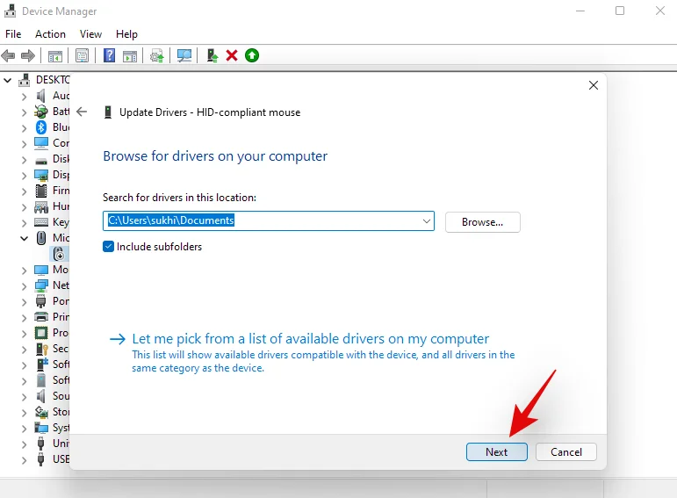677x498 pixels.
Task: Expand the Bluetooth tree node chevron
Action: coord(25,128)
